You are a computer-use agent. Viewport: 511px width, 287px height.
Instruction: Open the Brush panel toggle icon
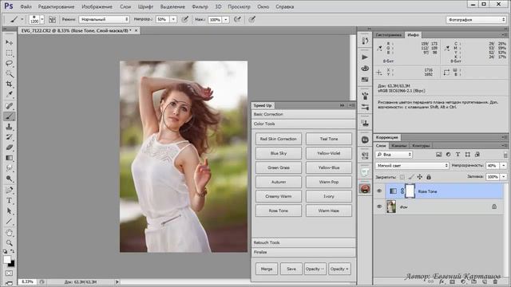(52, 19)
